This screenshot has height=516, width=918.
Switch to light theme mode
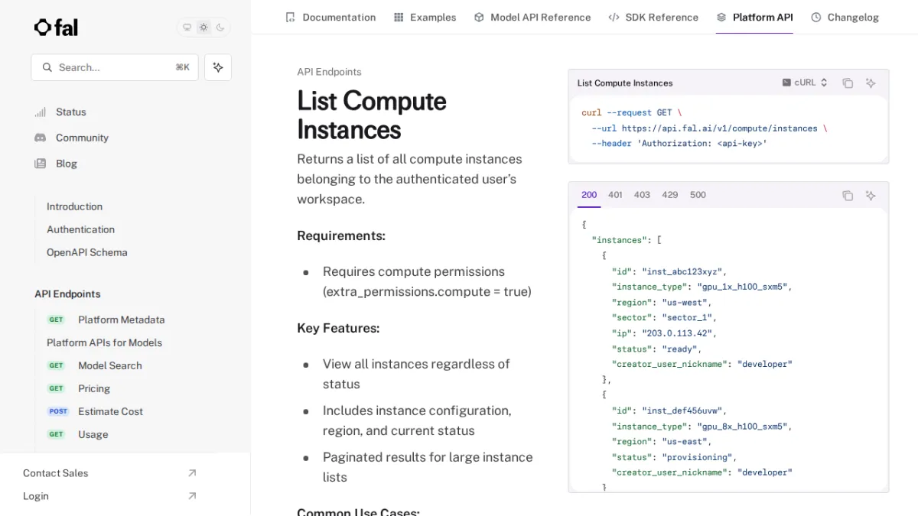click(x=203, y=28)
